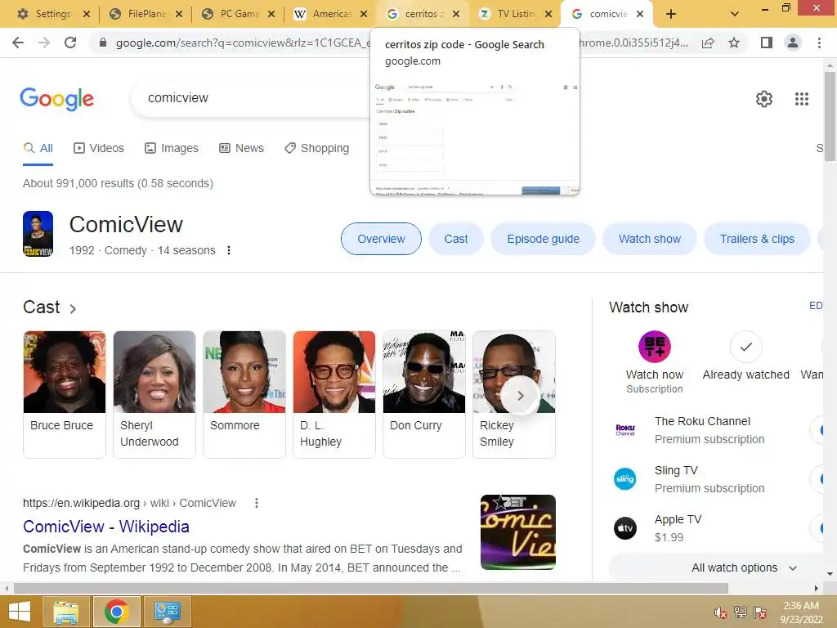The width and height of the screenshot is (837, 628).
Task: Open the Chrome profile menu
Action: coord(793,43)
